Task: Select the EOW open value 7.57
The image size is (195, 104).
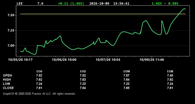Action: pyautogui.click(x=127, y=75)
